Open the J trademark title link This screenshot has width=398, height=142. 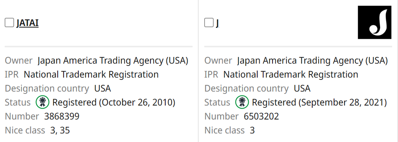point(217,23)
